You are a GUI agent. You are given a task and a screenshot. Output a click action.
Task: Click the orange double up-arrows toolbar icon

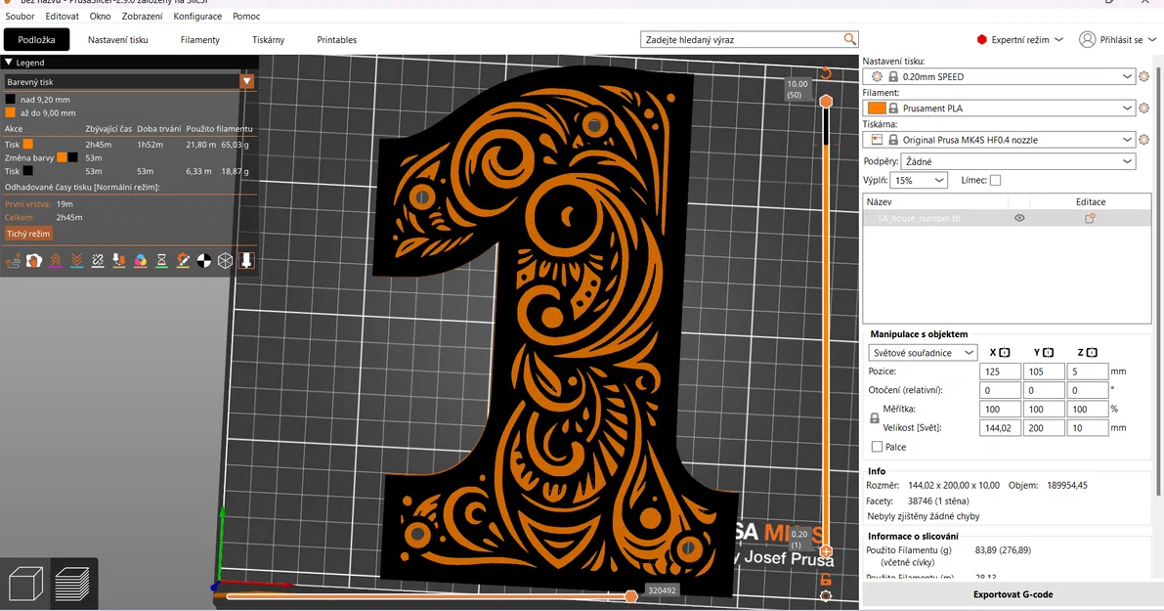click(x=55, y=261)
